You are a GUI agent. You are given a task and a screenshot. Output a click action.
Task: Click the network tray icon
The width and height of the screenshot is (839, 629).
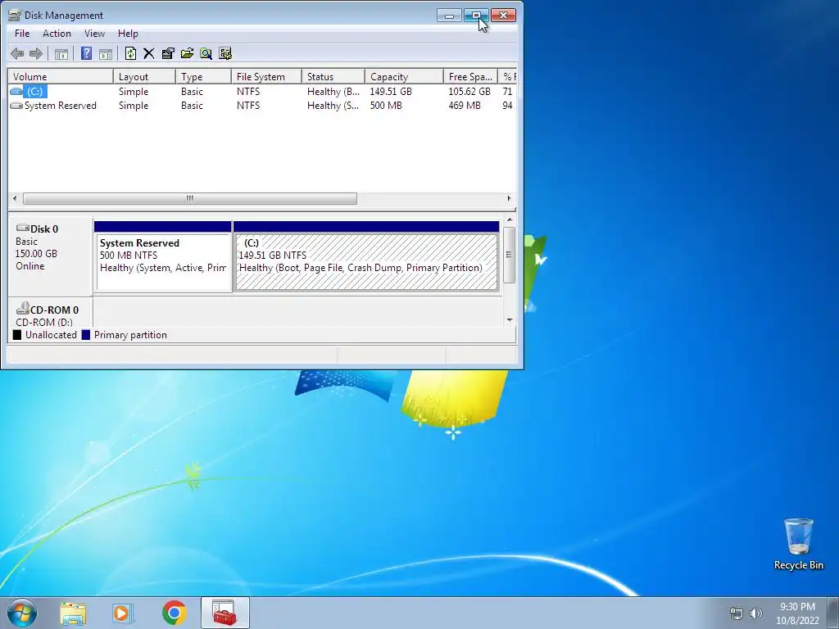(737, 613)
